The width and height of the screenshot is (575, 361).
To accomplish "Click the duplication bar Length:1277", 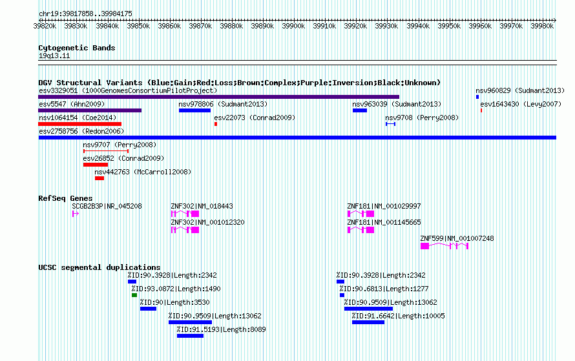I will pos(342,295).
